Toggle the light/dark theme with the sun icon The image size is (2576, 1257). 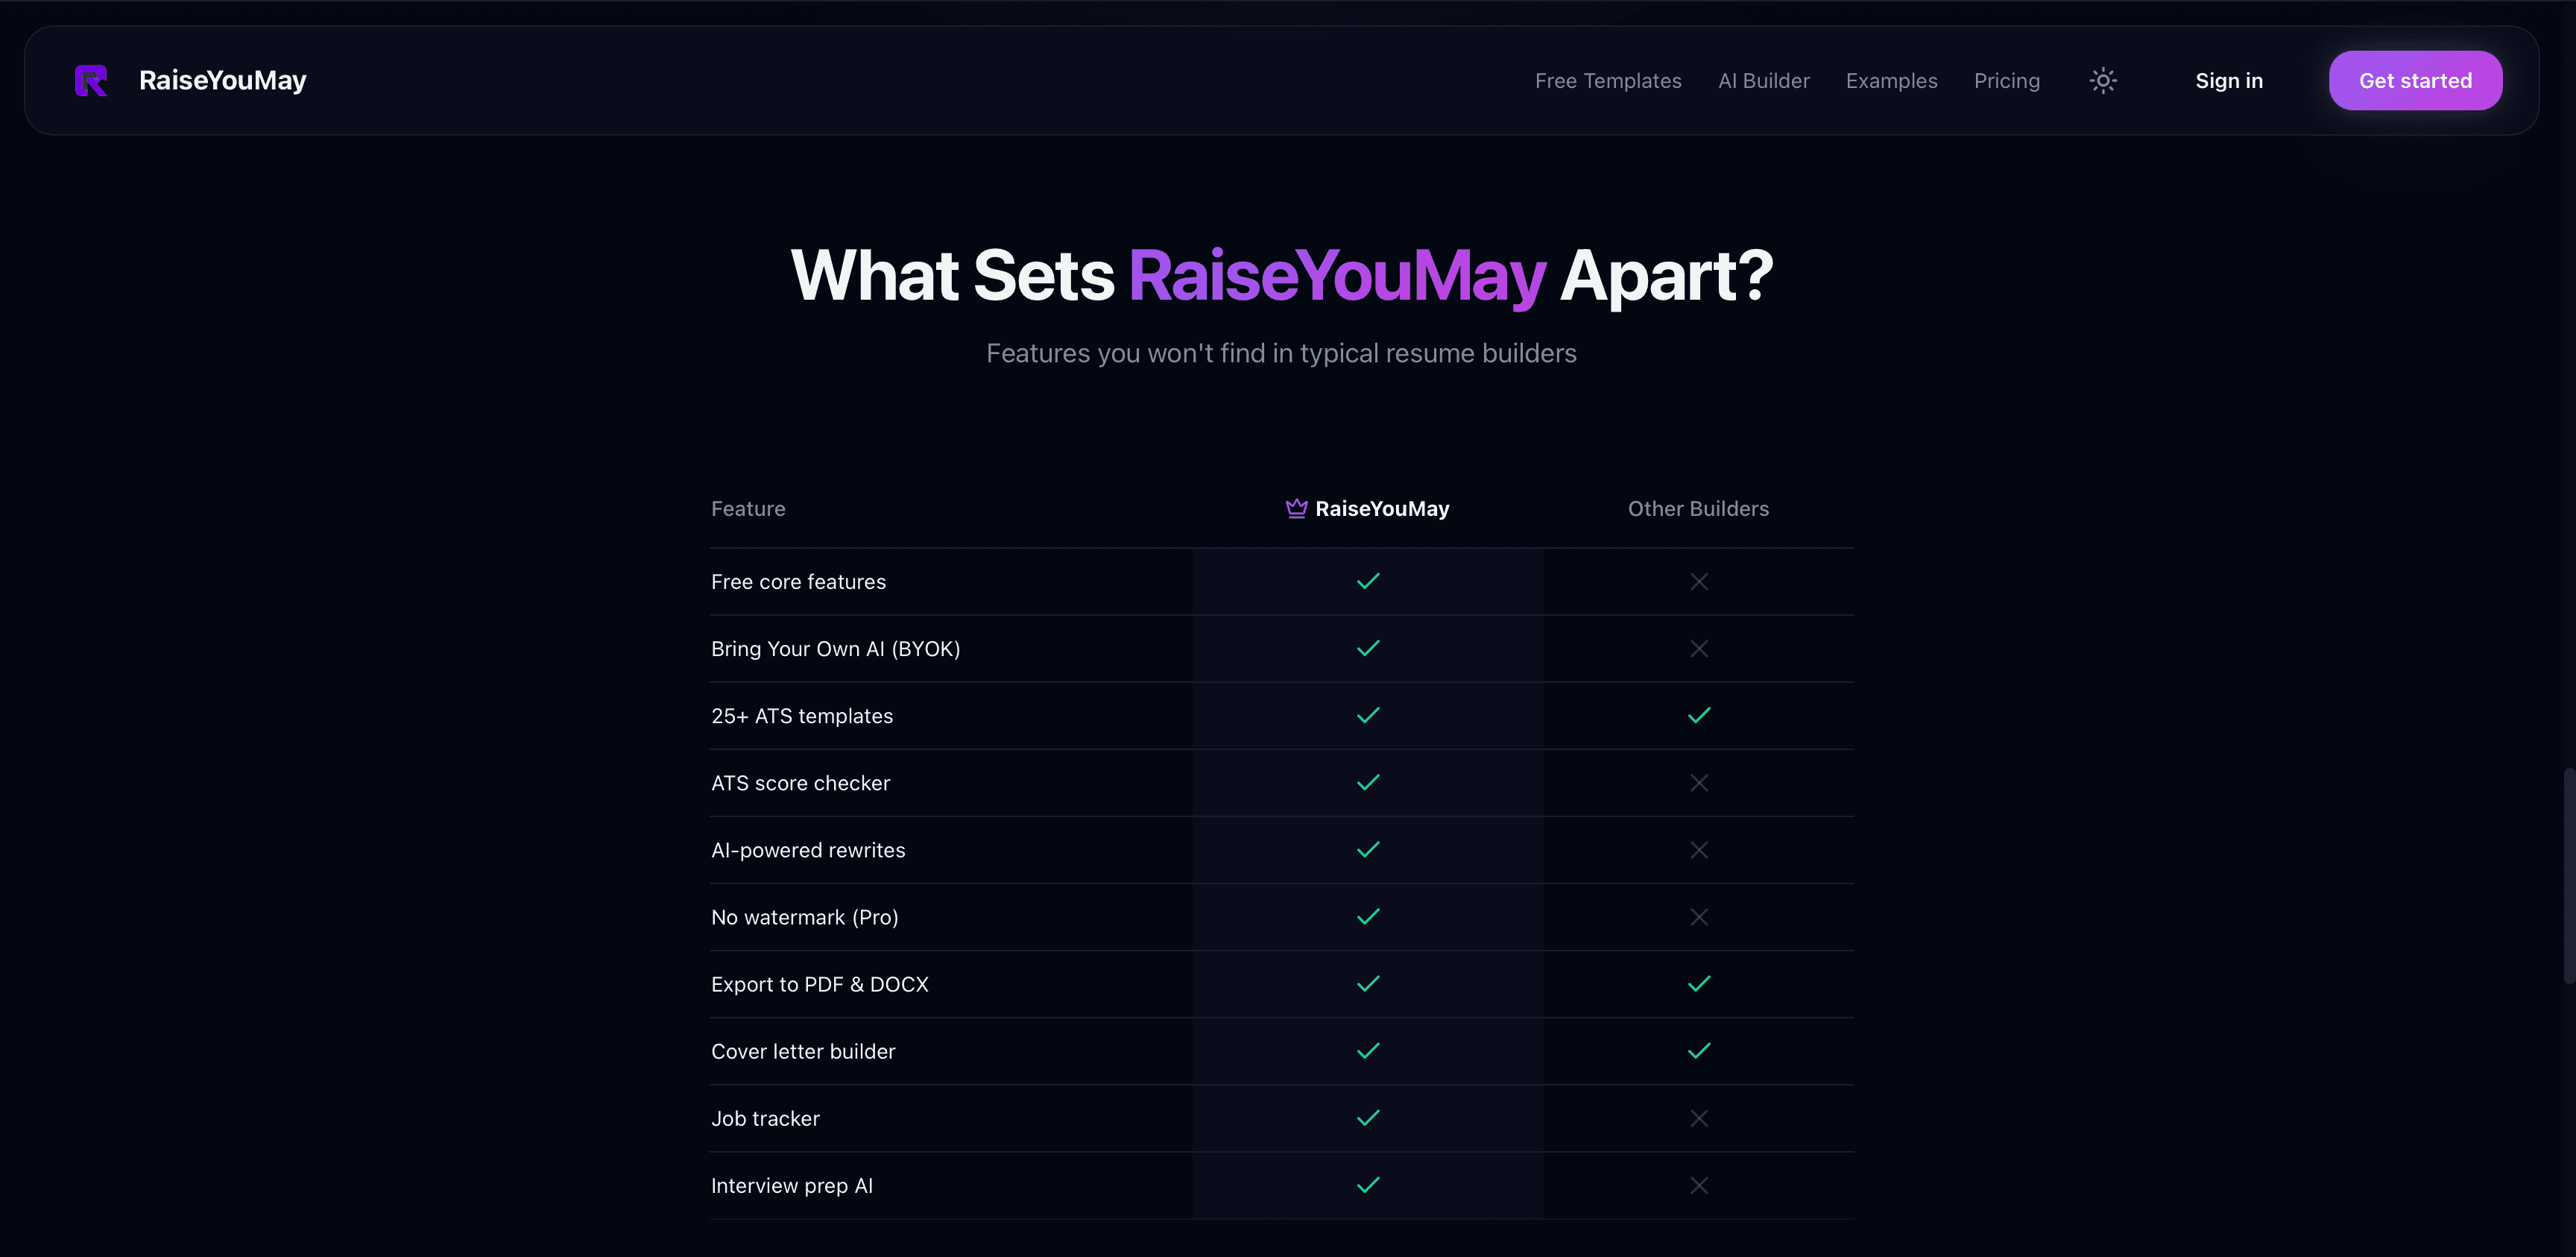point(2103,80)
